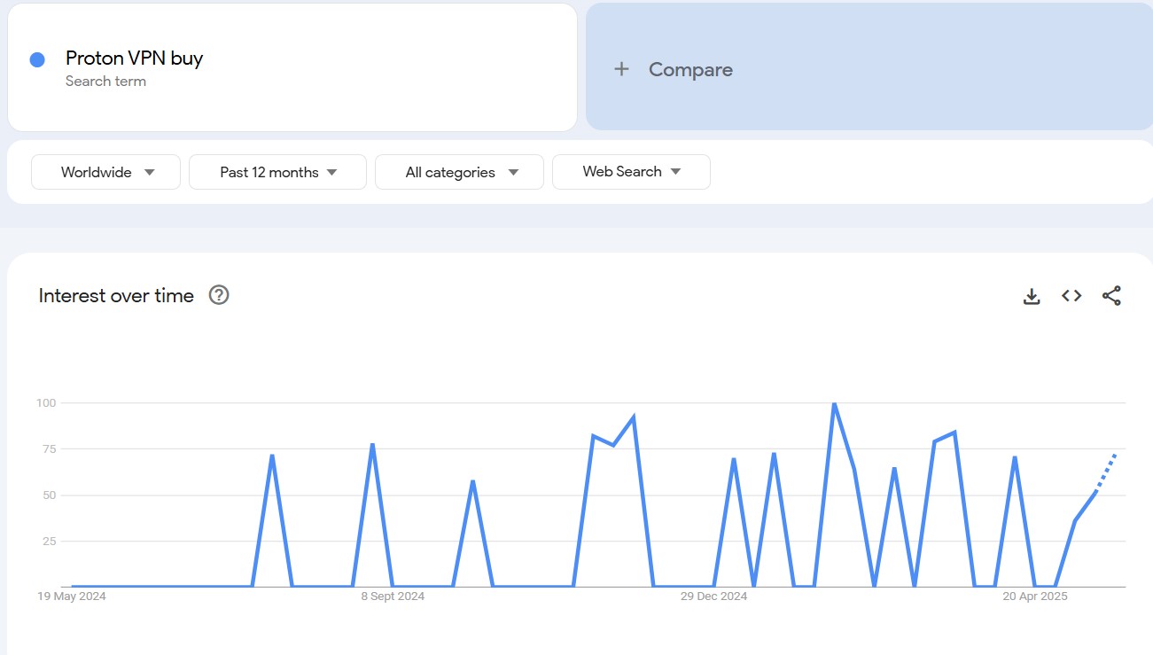Open the All categories dropdown
The height and width of the screenshot is (655, 1153).
click(x=459, y=172)
